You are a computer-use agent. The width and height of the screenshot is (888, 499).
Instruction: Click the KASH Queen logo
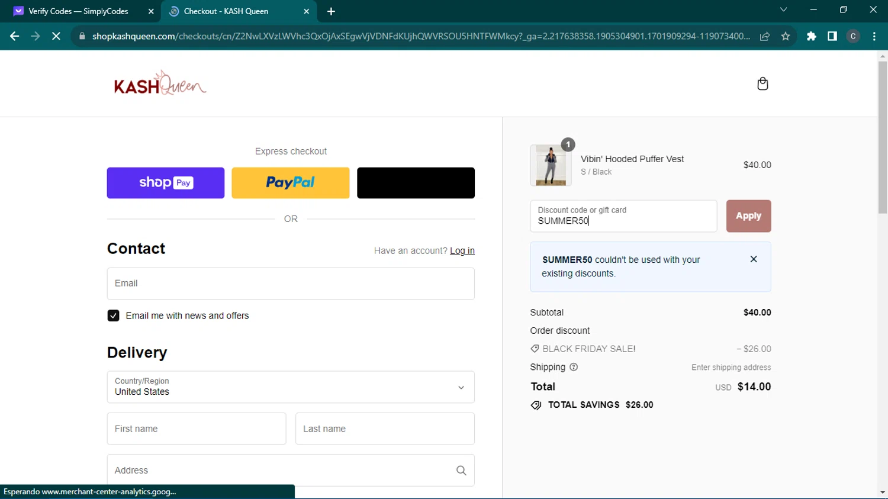[x=160, y=83]
